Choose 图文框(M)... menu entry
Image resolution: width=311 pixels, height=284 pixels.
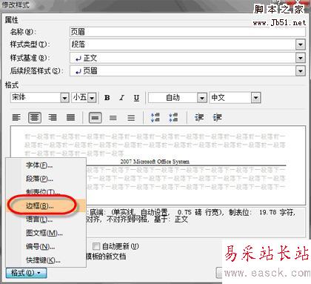click(46, 233)
